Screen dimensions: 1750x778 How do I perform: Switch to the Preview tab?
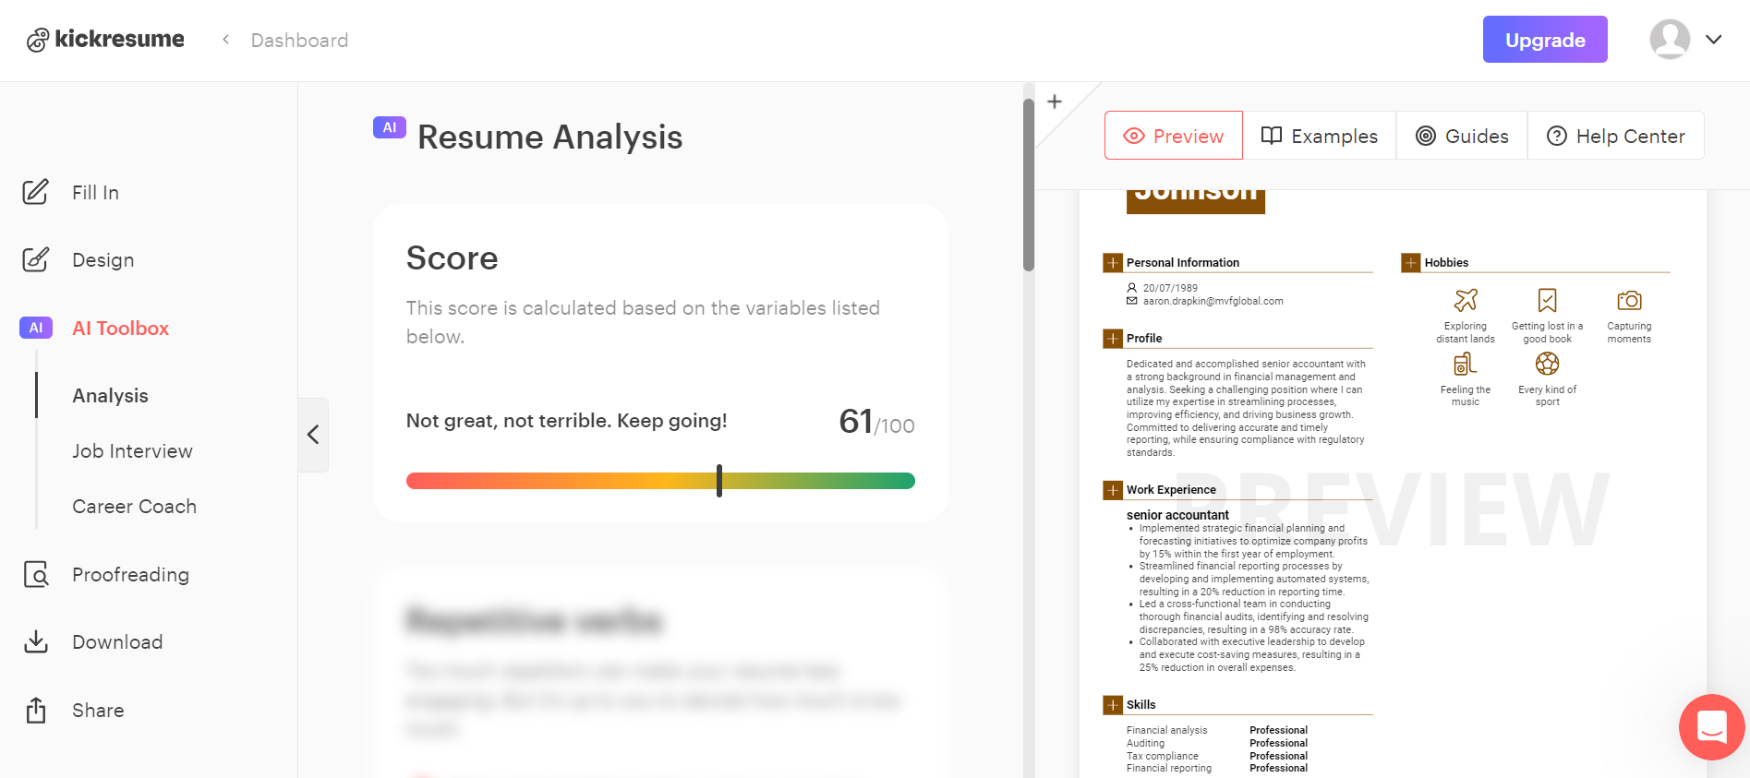click(x=1173, y=136)
